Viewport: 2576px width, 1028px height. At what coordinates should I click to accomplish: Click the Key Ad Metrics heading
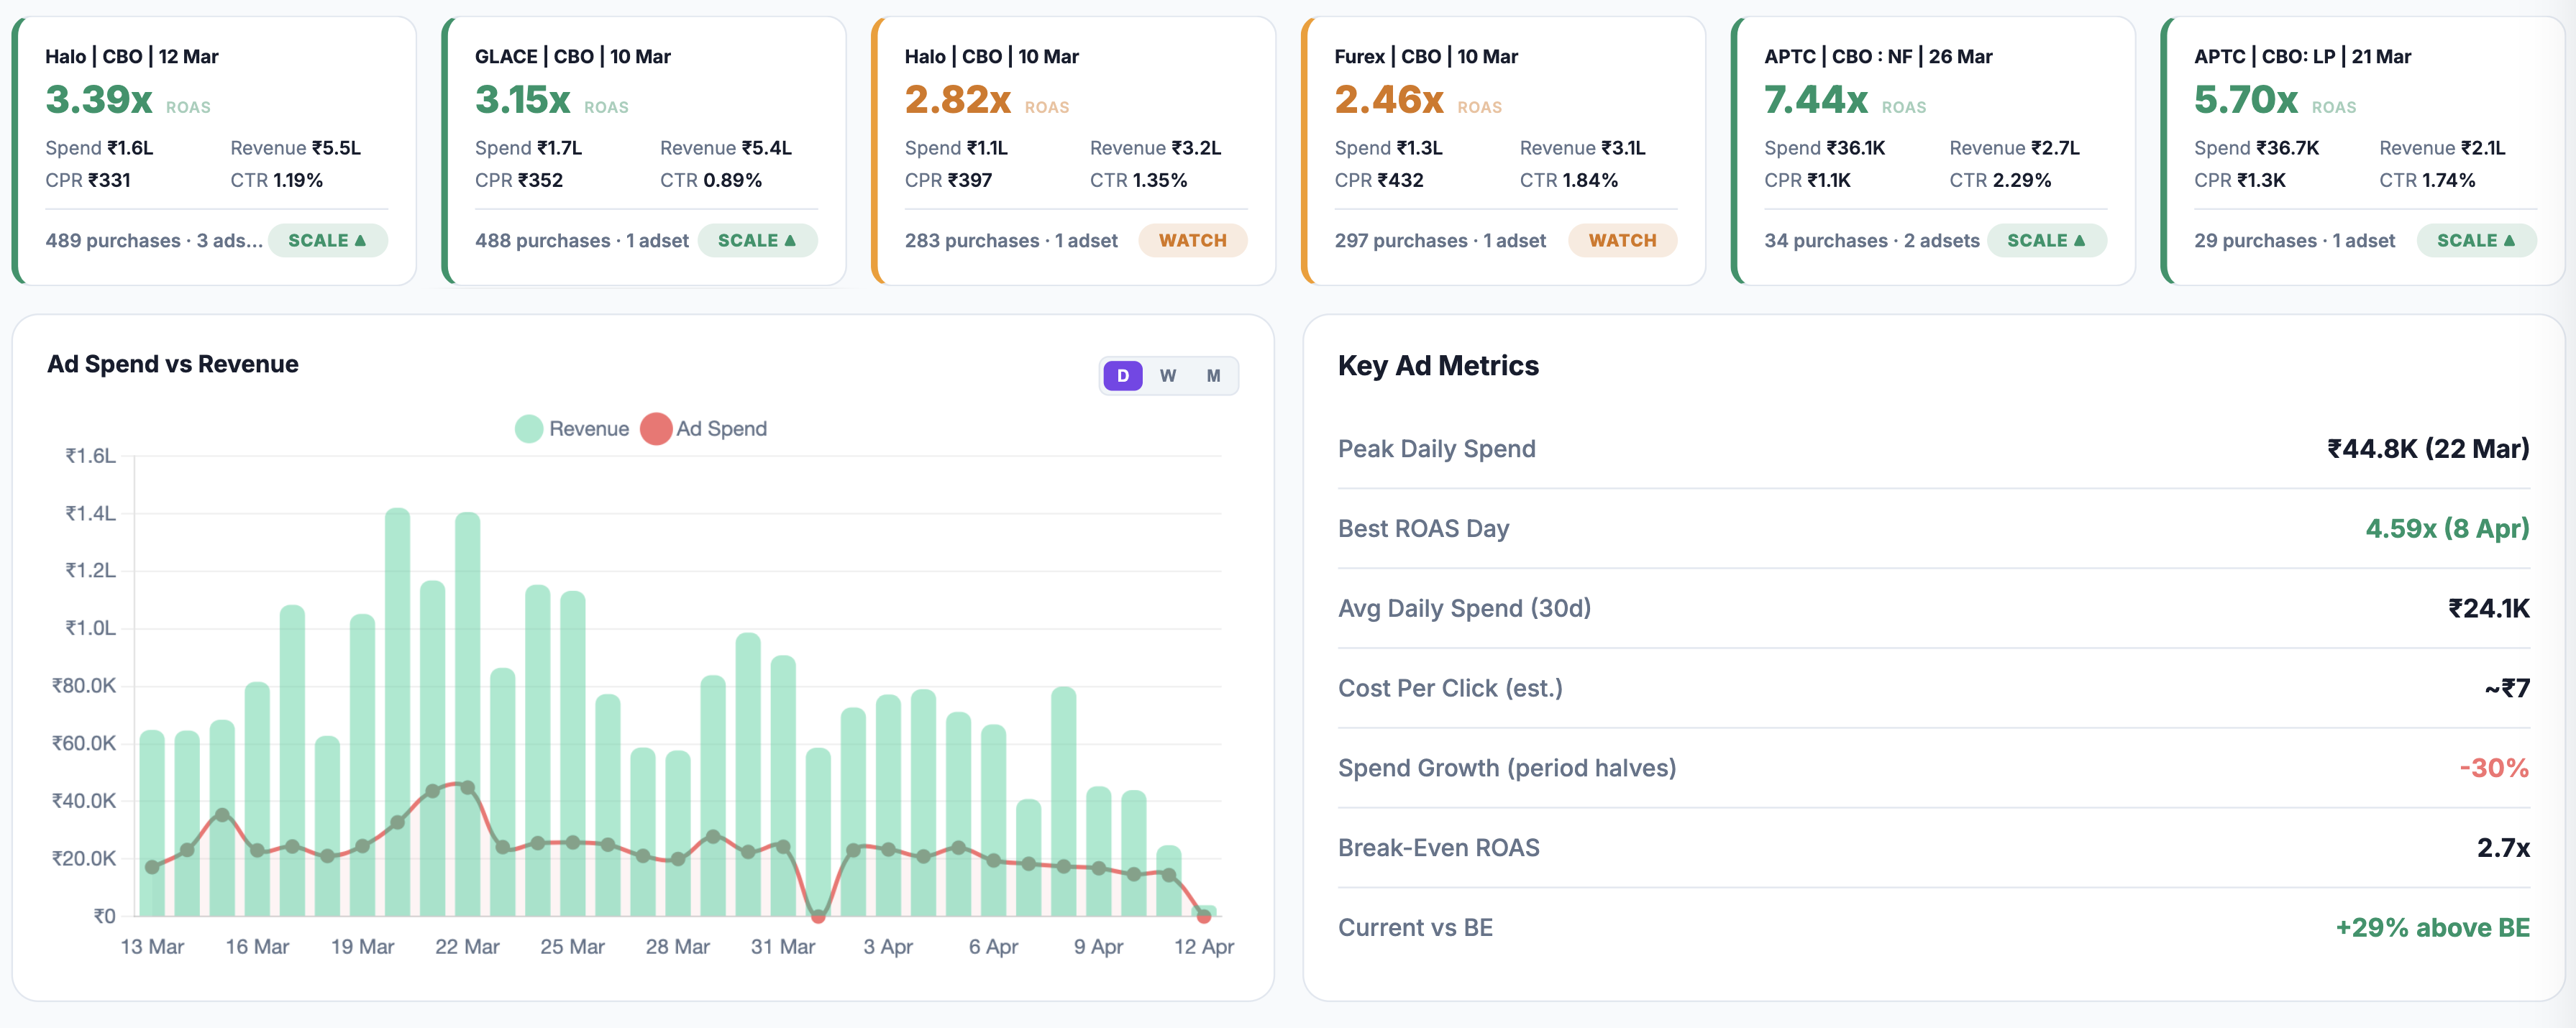[x=1438, y=366]
